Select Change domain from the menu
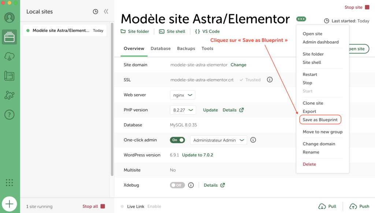The height and width of the screenshot is (213, 375). coord(319,144)
